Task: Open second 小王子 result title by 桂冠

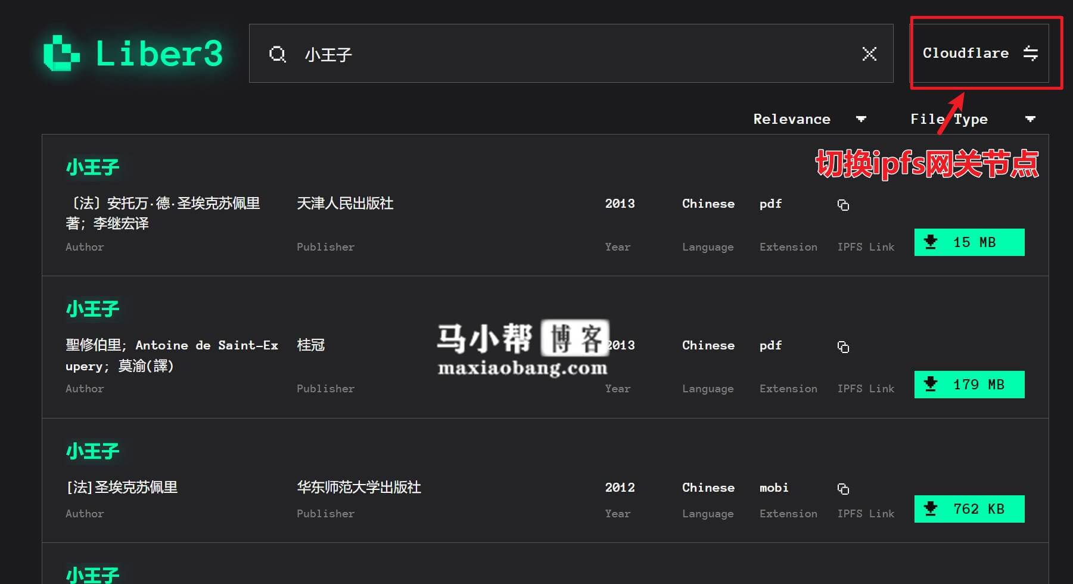Action: click(92, 309)
